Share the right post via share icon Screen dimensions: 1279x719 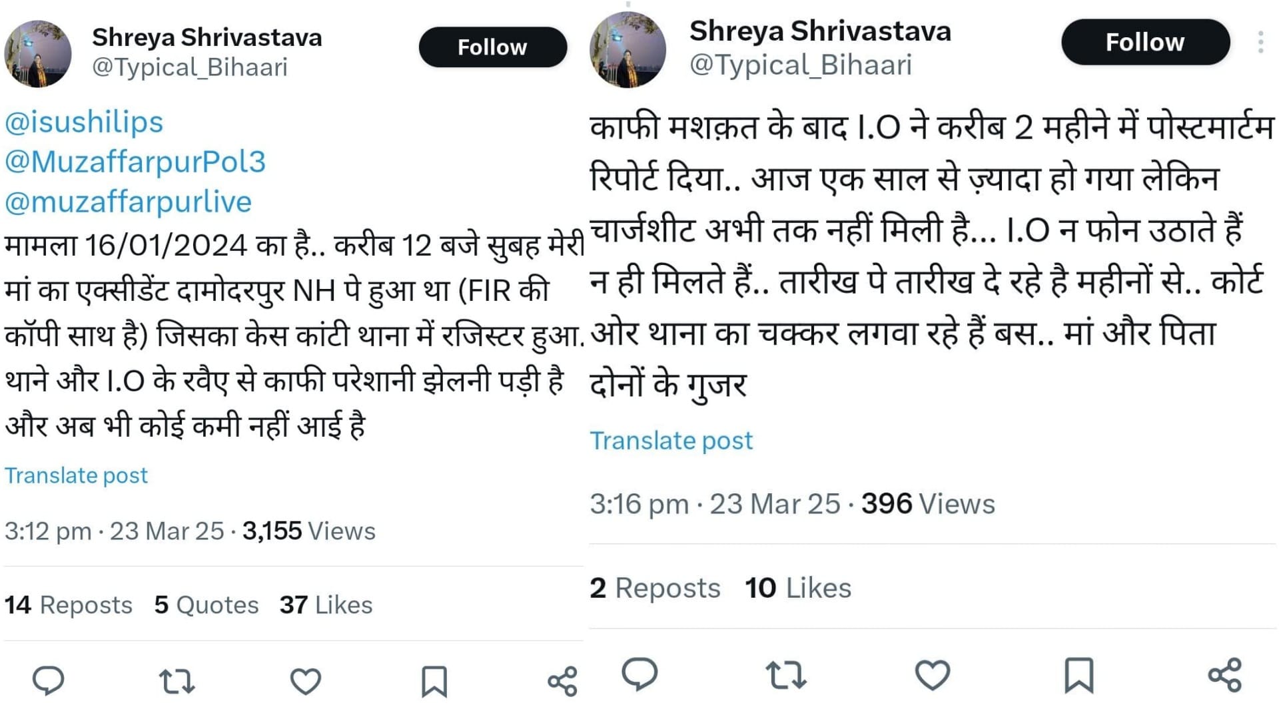coord(1225,675)
